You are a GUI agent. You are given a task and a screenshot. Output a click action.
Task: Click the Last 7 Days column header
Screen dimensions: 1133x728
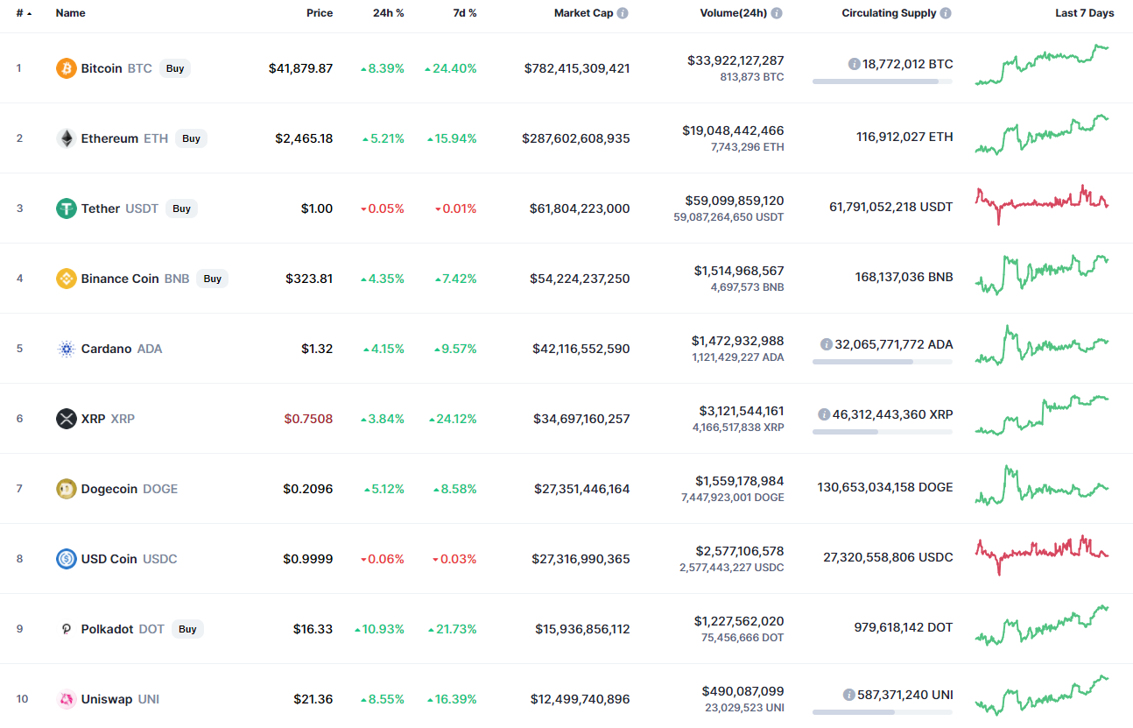pos(1085,13)
